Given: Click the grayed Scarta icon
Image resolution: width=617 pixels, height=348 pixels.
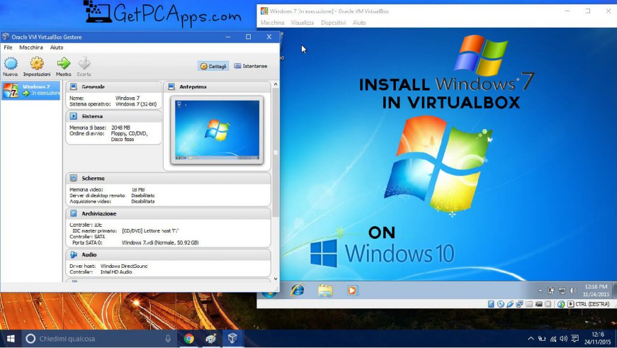Looking at the screenshot, I should click(84, 65).
